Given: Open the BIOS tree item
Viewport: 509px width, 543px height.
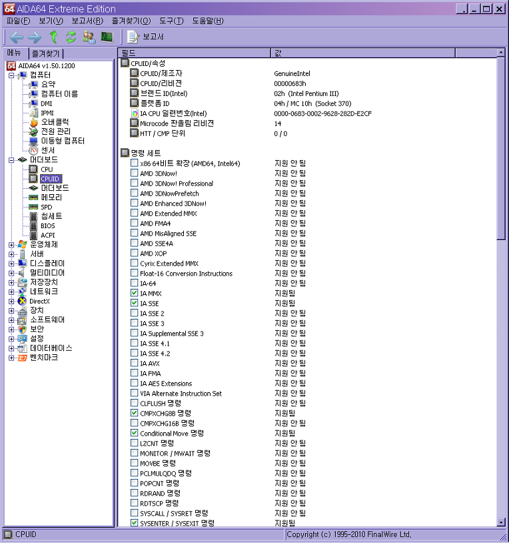Looking at the screenshot, I should coord(48,225).
